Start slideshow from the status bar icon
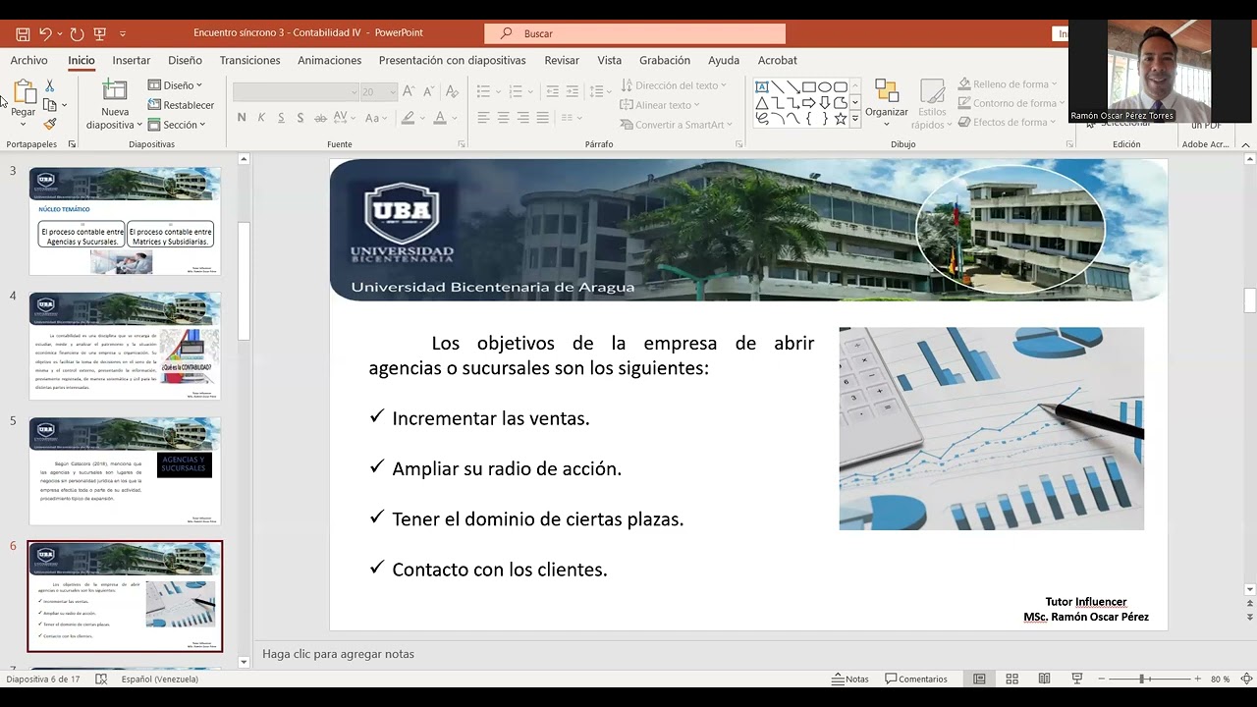 [x=1076, y=679]
